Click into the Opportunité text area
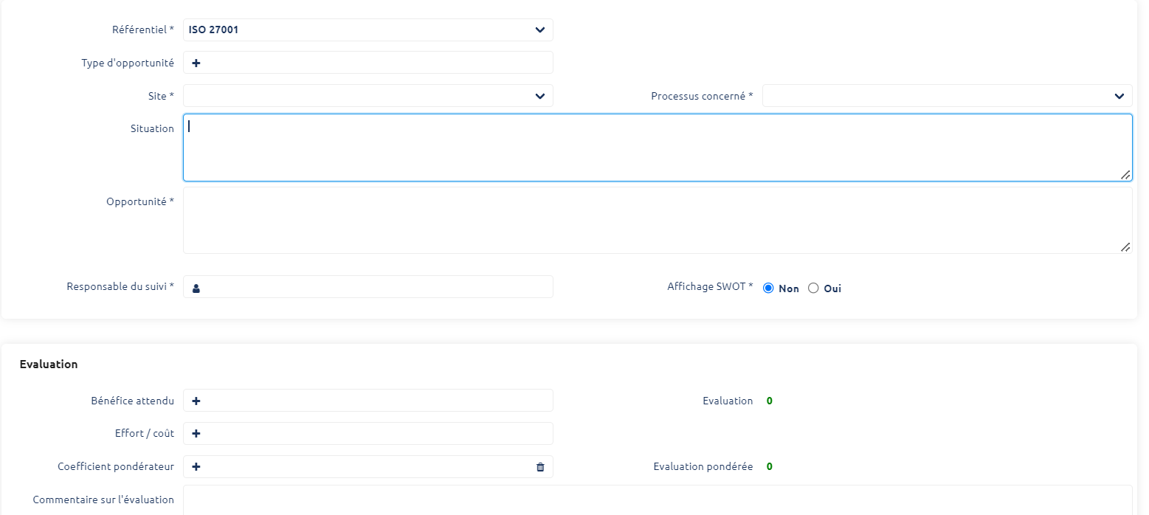This screenshot has width=1149, height=515. point(657,220)
